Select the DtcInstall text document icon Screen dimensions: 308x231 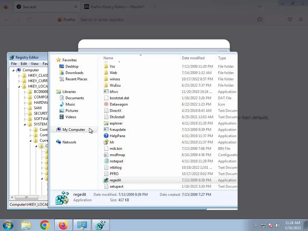point(106,117)
